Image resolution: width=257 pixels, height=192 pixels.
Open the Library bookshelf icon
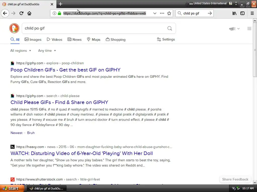(234, 13)
